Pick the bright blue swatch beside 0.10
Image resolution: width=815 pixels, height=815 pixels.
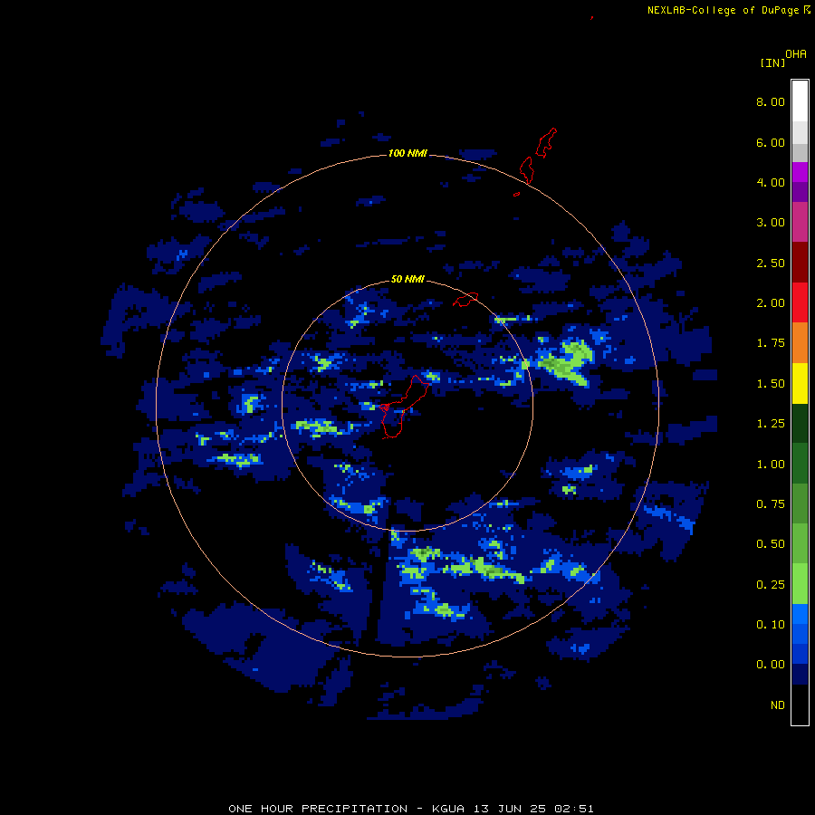[800, 614]
